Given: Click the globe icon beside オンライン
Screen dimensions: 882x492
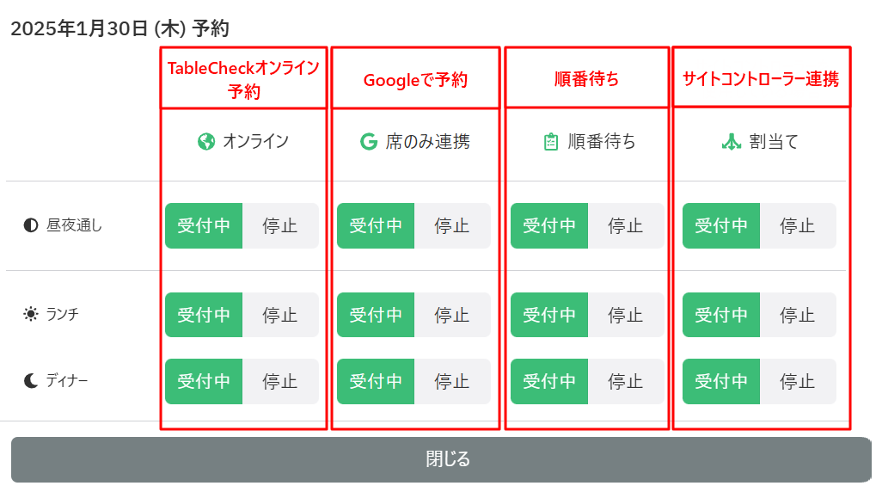Looking at the screenshot, I should (205, 142).
